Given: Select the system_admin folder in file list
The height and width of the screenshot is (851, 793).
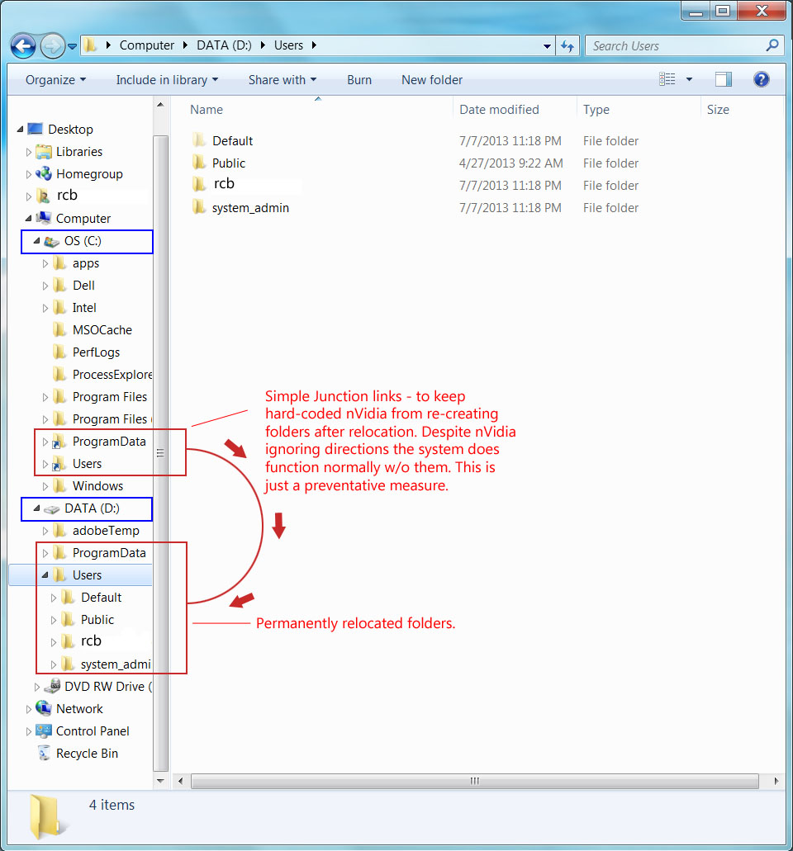Looking at the screenshot, I should coord(250,208).
